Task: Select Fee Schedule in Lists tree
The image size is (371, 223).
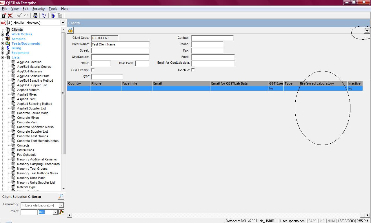Action: coord(26,155)
